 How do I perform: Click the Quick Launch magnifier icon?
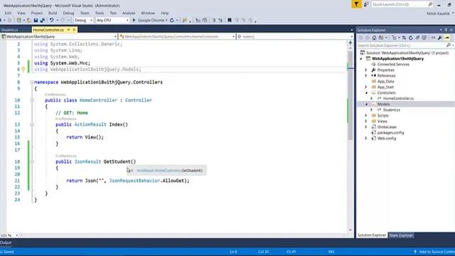click(430, 4)
